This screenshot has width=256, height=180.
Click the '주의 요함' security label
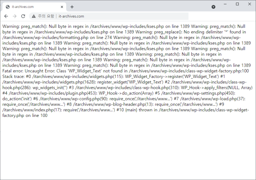tap(46, 16)
